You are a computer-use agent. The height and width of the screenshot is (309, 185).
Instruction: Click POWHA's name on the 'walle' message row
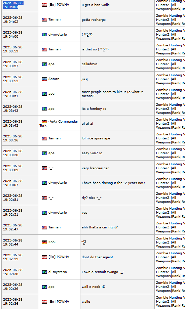click(x=59, y=302)
